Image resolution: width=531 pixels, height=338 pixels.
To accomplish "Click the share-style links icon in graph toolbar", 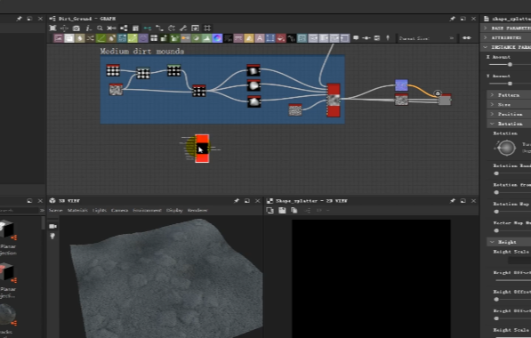I will click(124, 28).
